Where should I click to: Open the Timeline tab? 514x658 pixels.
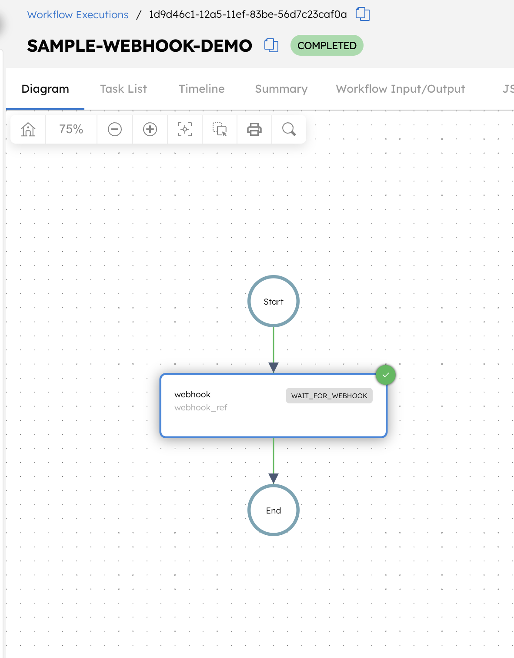click(202, 89)
